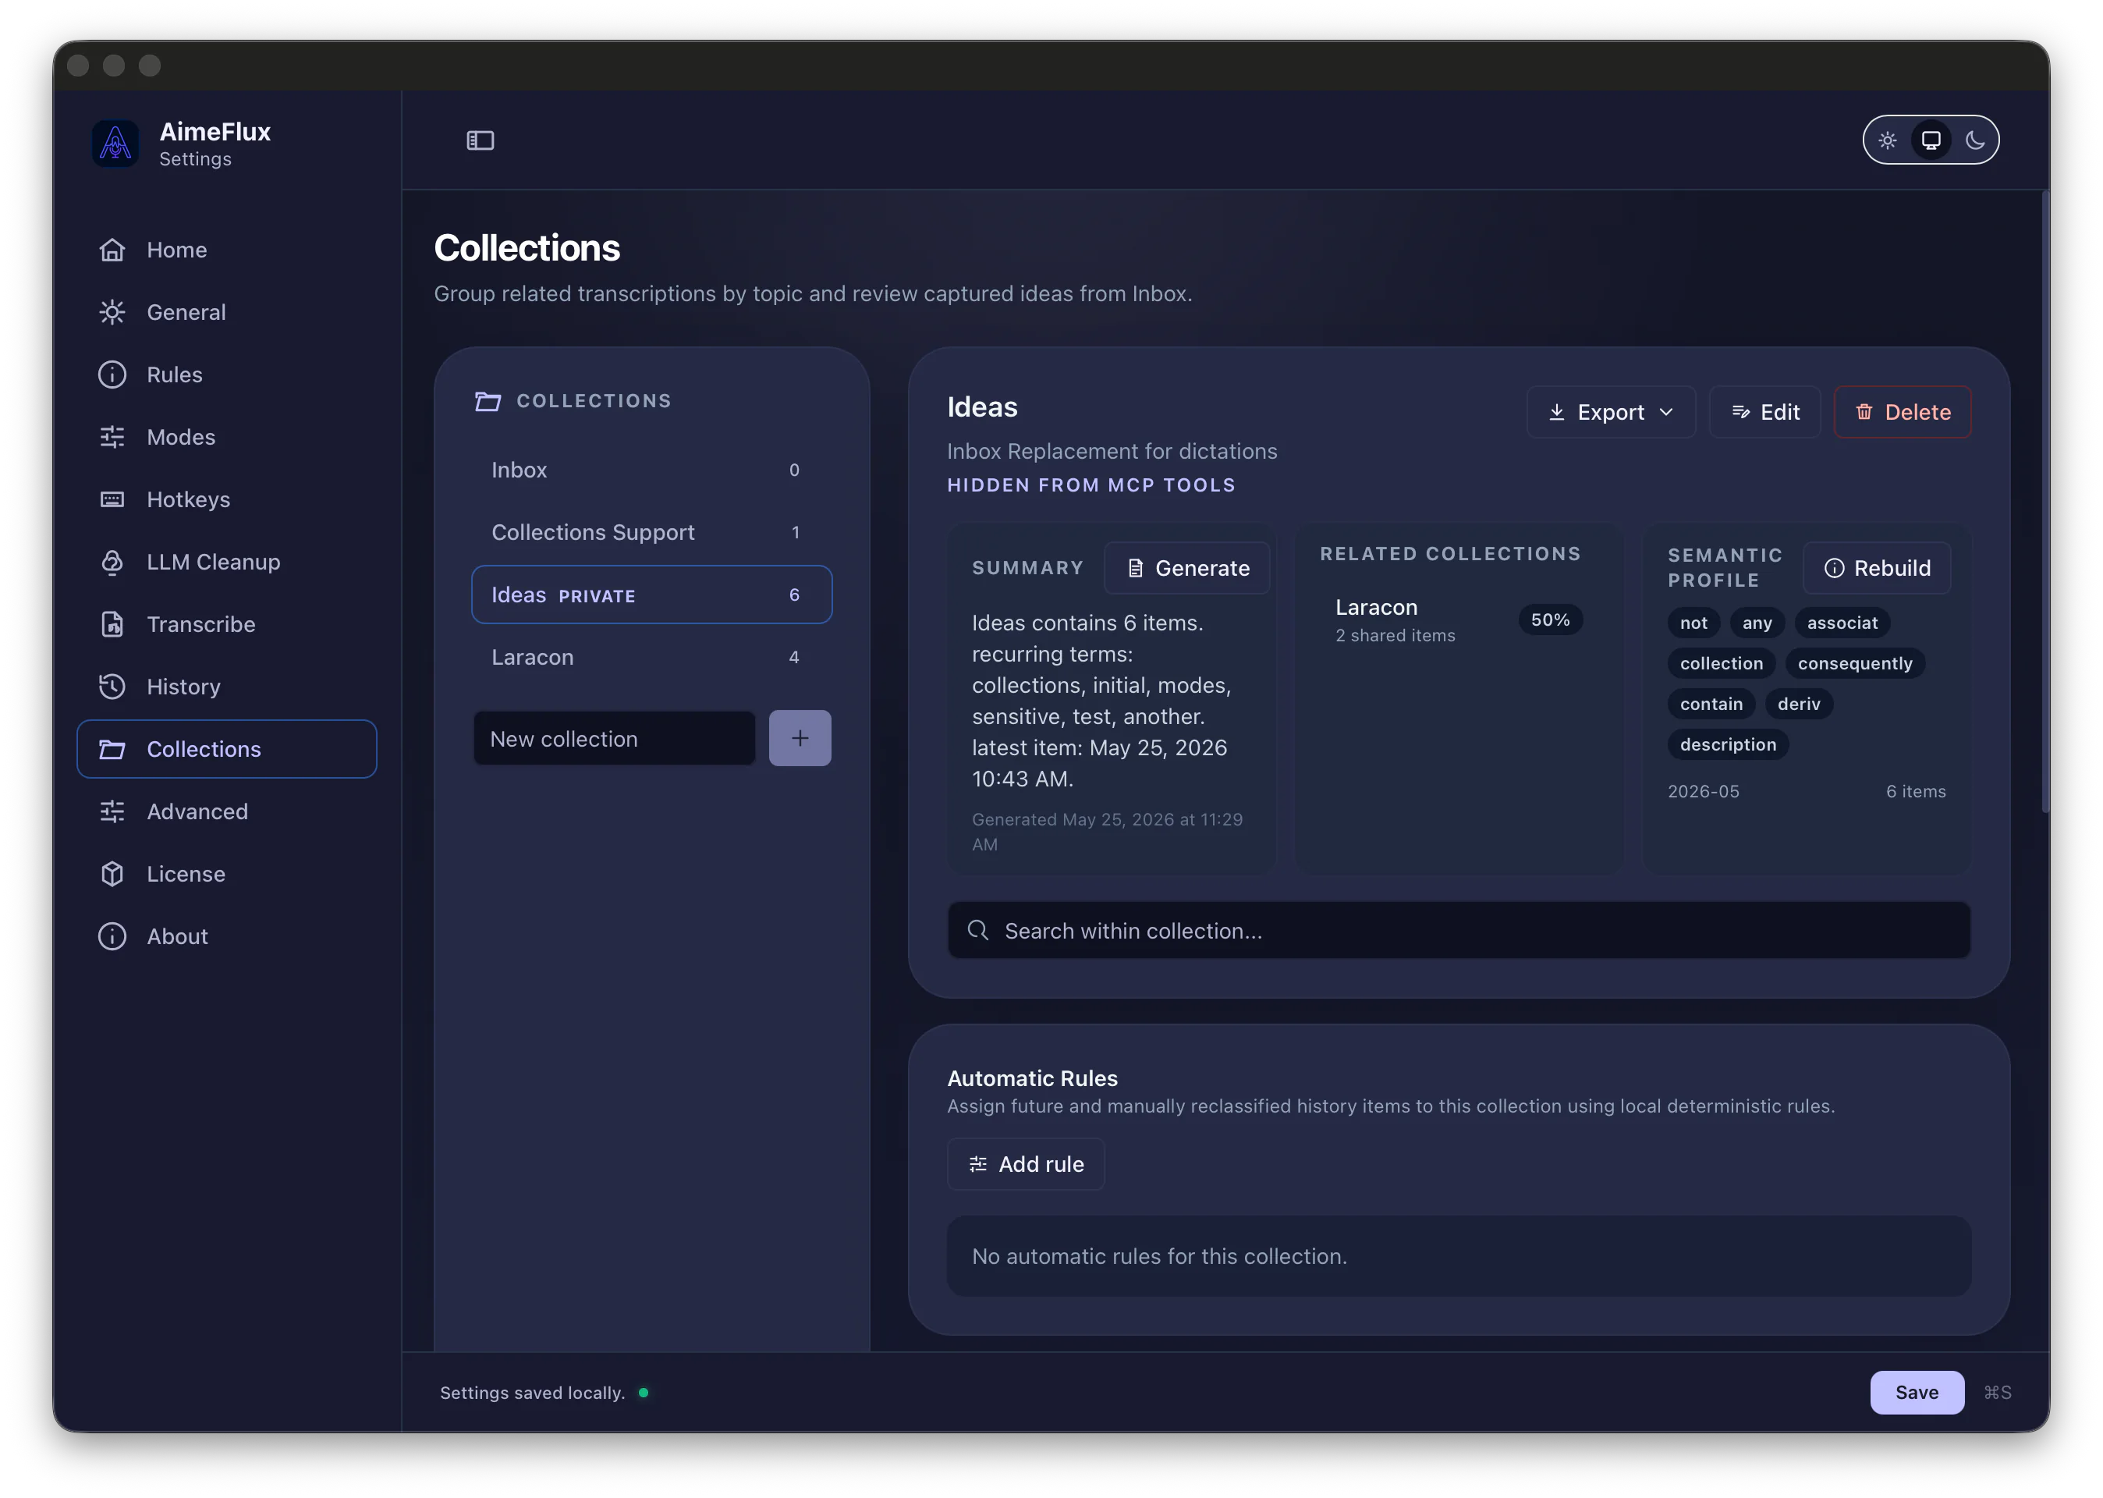Open the Home house icon
The width and height of the screenshot is (2103, 1498).
[x=112, y=250]
